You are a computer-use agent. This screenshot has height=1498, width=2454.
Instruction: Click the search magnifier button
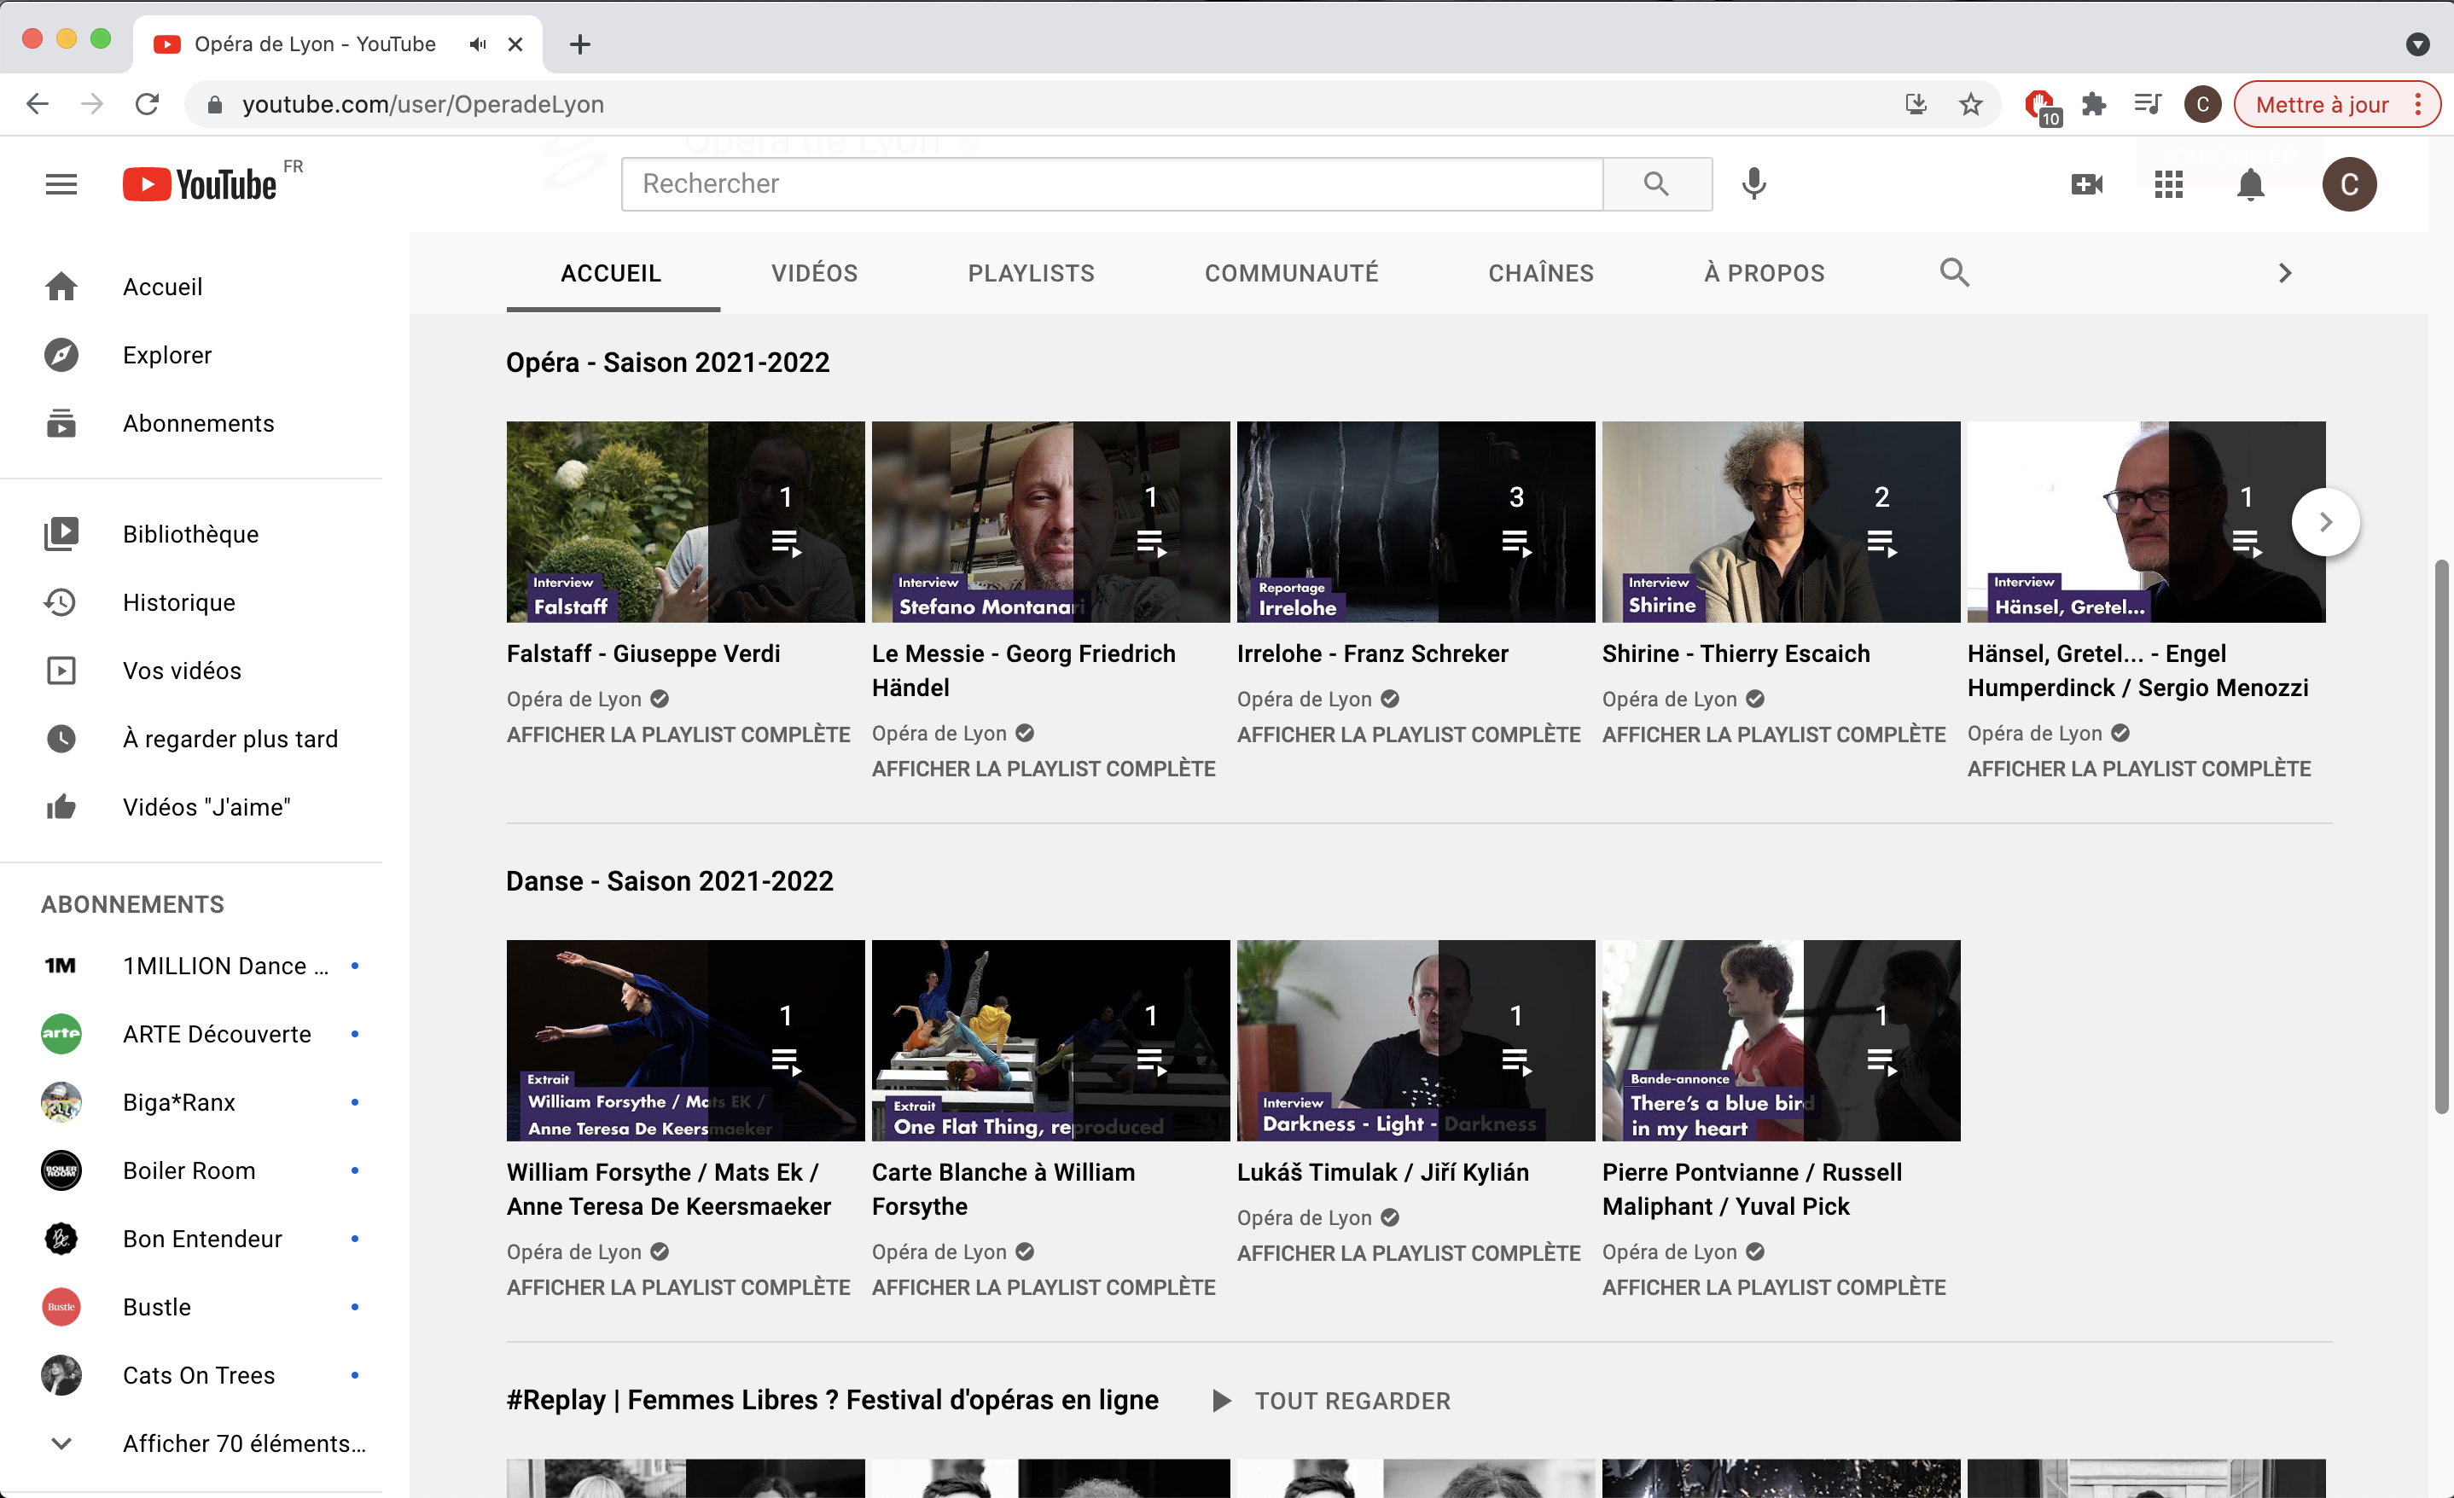coord(1656,183)
